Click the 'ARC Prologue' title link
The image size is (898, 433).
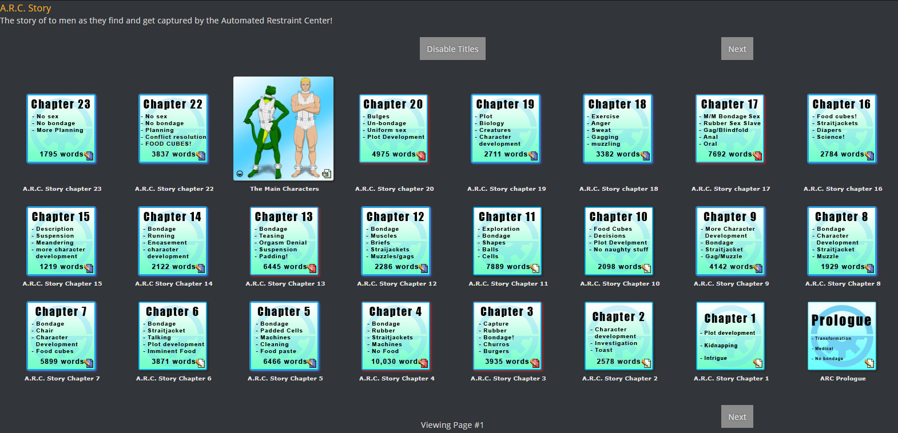(843, 378)
